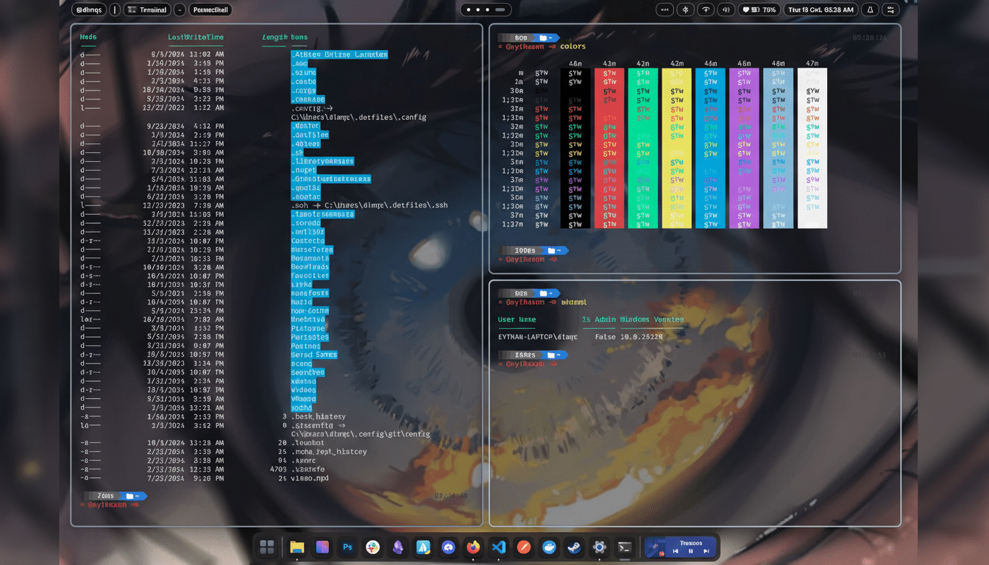
Task: Mute audio via the volume status icon
Action: point(725,10)
